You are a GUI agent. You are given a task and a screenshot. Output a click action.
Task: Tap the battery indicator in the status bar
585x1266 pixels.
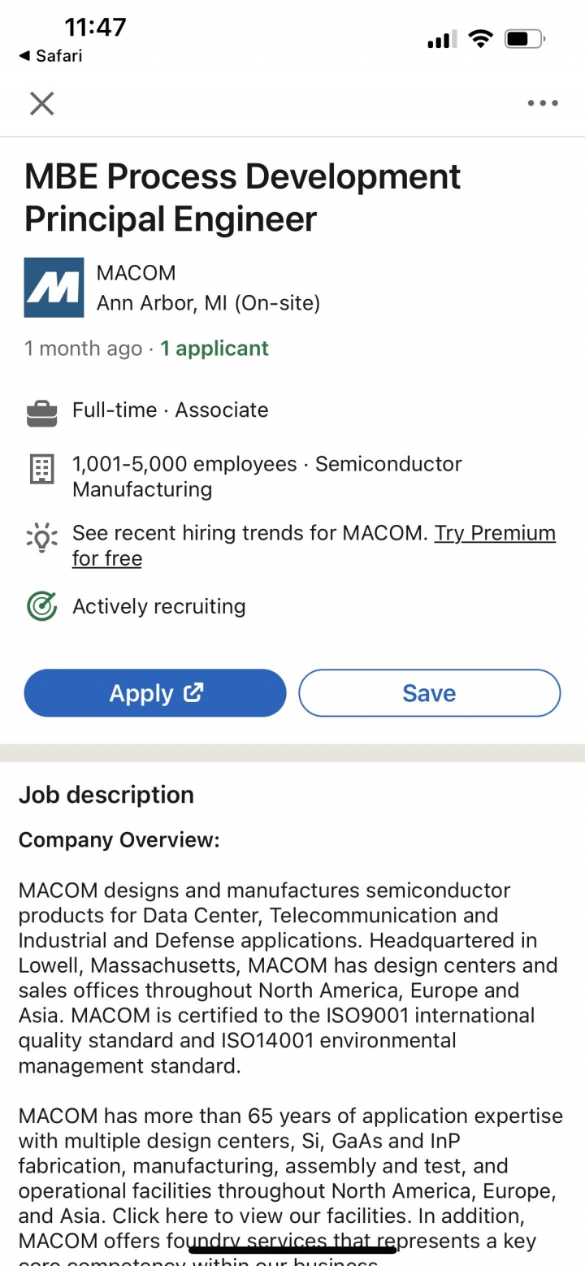pos(525,38)
